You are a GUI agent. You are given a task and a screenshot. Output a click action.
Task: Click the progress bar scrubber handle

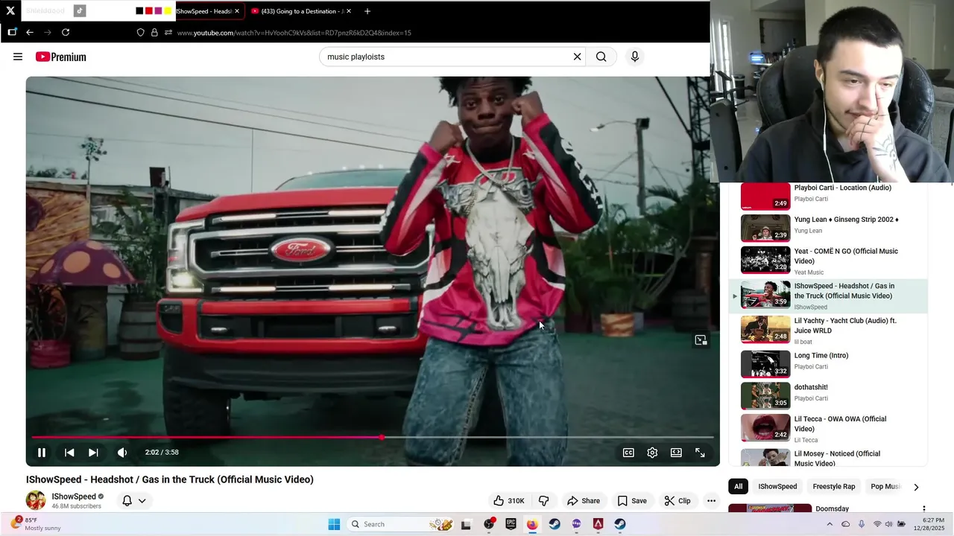click(x=382, y=437)
